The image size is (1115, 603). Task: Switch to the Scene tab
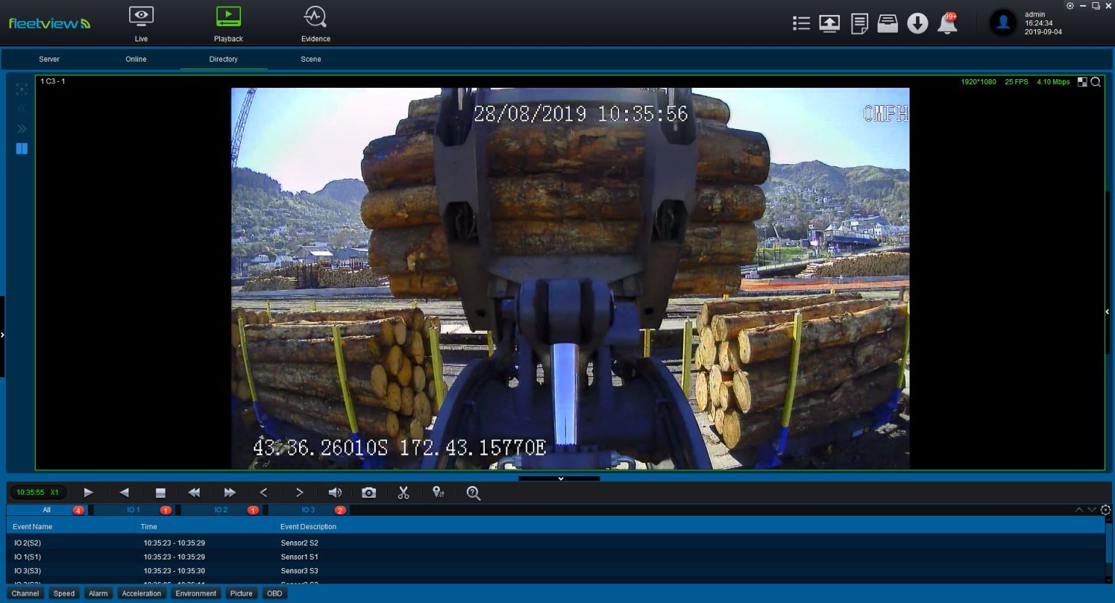point(311,59)
